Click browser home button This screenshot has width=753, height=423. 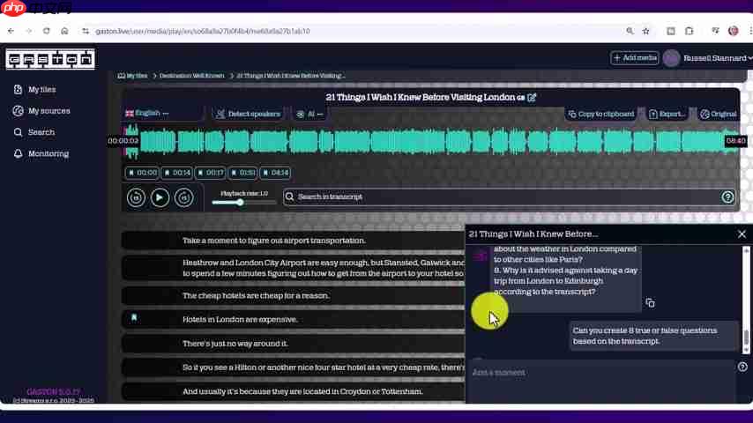[x=64, y=31]
